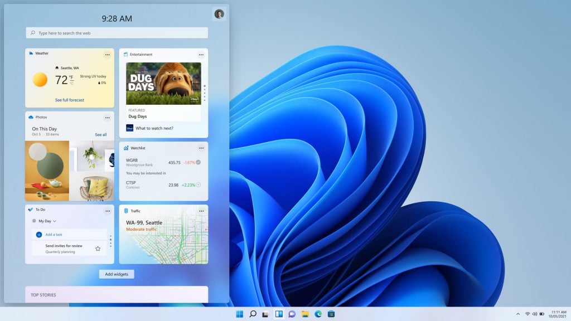The width and height of the screenshot is (571, 321).
Task: Open the Entertainment widget options dropdown
Action: point(201,55)
